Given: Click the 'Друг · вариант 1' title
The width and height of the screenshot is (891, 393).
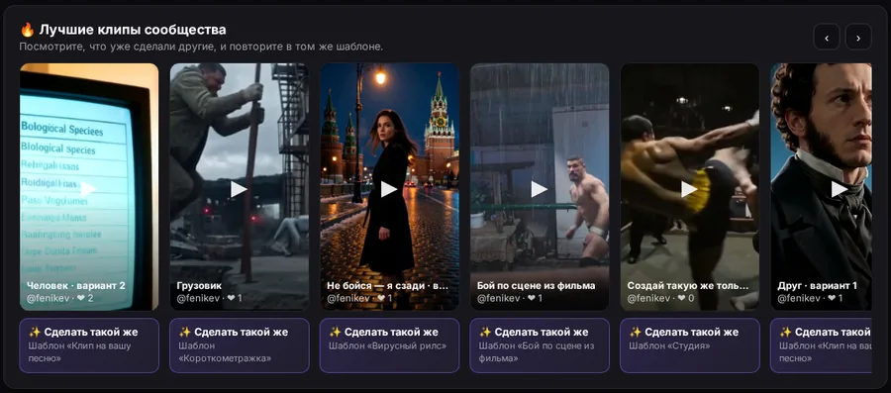Looking at the screenshot, I should 817,286.
